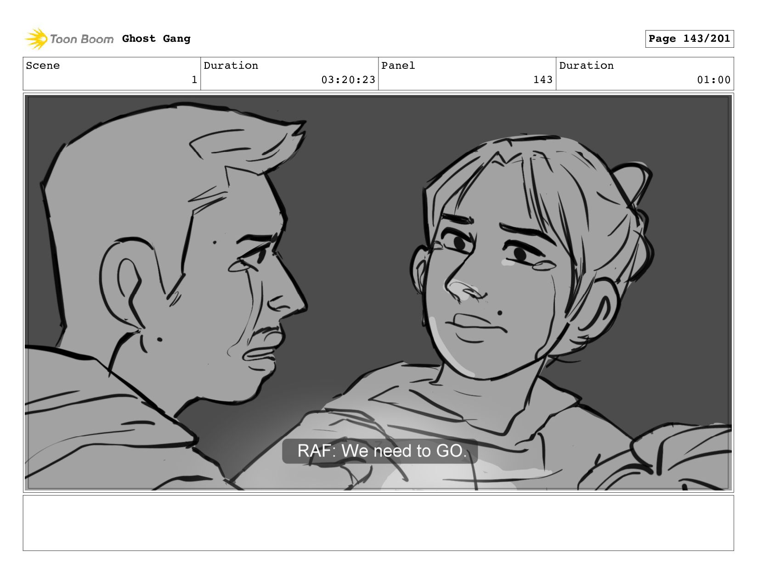The height and width of the screenshot is (585, 758).
Task: Click the panel number value '143'
Action: [x=543, y=80]
